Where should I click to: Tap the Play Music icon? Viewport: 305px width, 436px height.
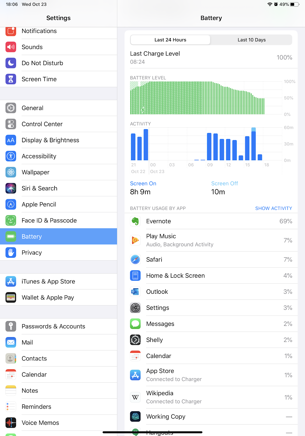tap(135, 240)
